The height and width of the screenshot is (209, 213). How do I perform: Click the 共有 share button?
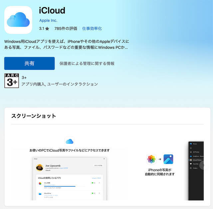pos(30,63)
